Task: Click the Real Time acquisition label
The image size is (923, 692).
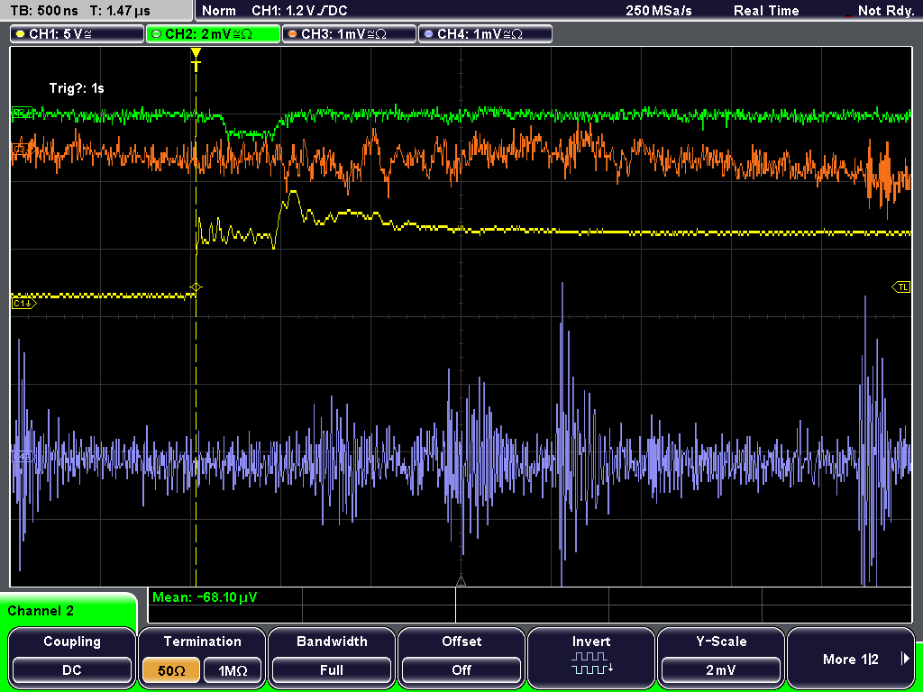Action: tap(766, 11)
